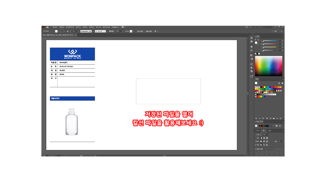The height and width of the screenshot is (177, 326).
Task: Click the 문서 설정 button
Action: 140,31
